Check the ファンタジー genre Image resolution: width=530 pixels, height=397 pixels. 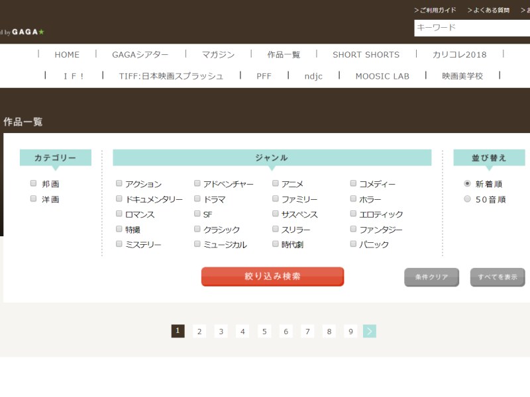(353, 228)
